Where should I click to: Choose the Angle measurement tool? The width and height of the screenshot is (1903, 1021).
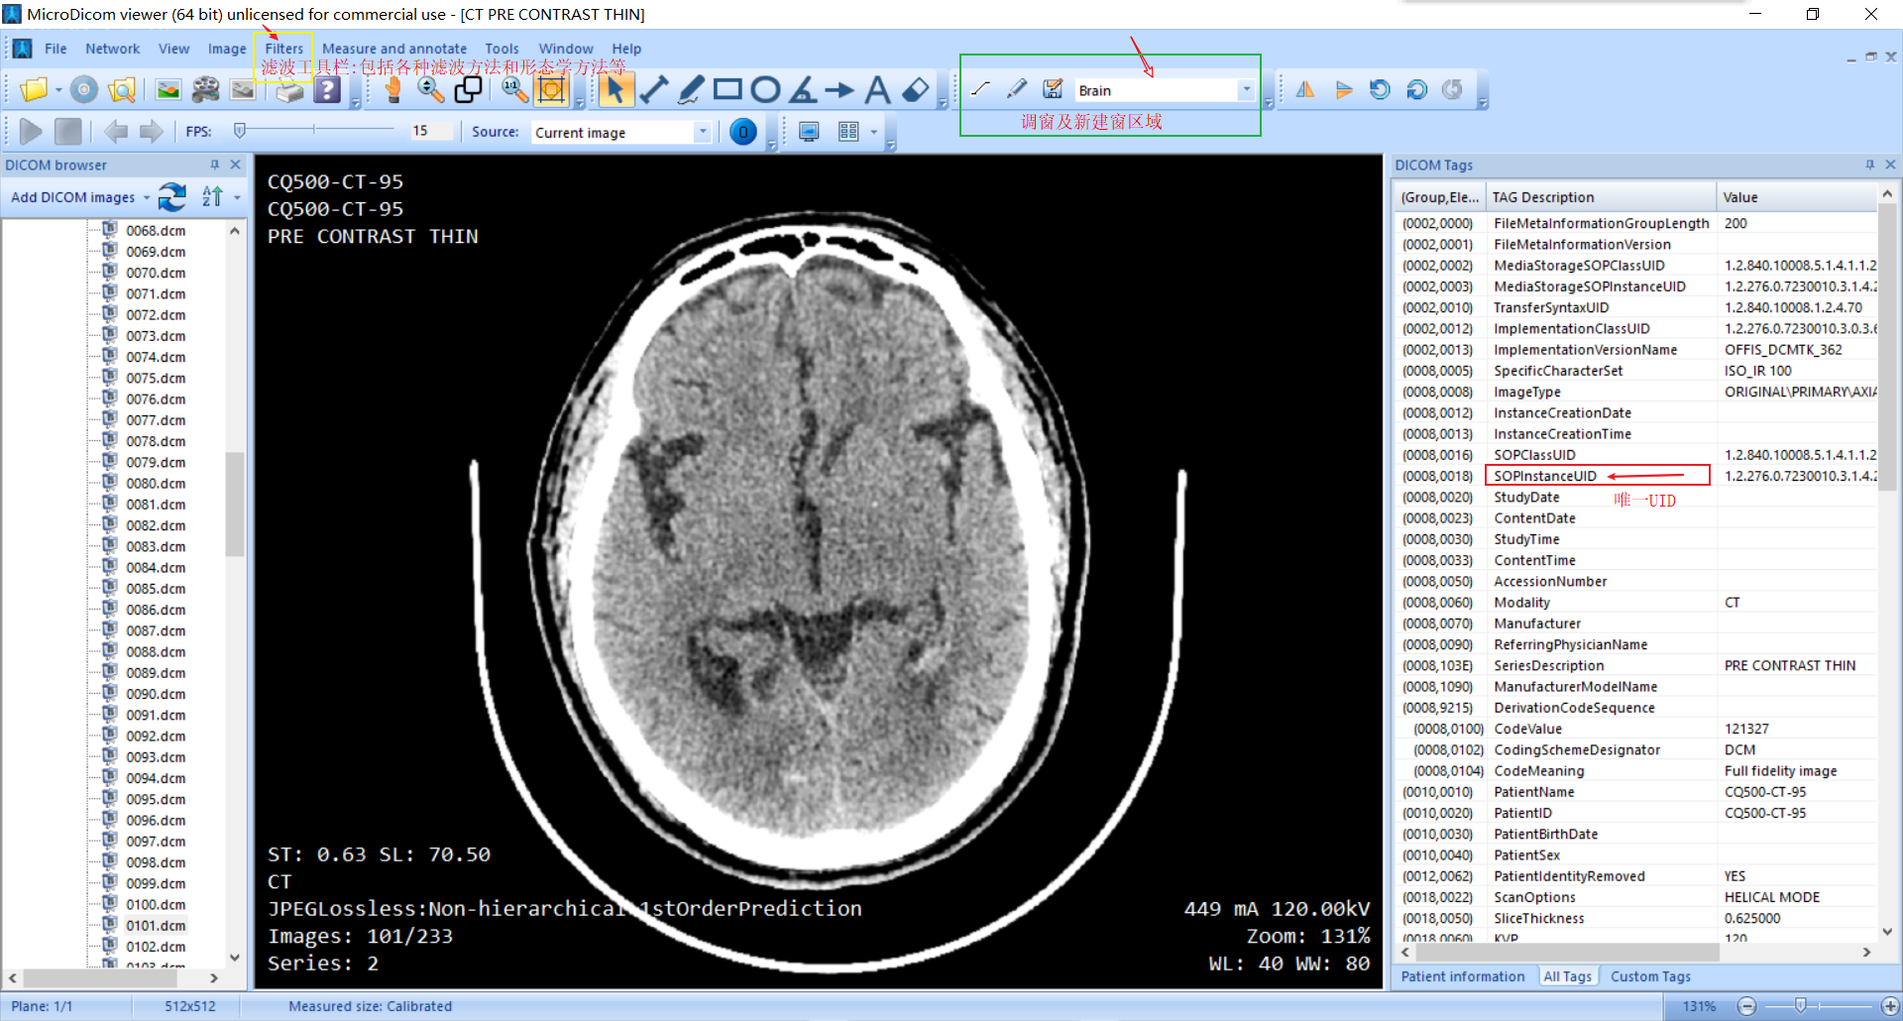[803, 89]
